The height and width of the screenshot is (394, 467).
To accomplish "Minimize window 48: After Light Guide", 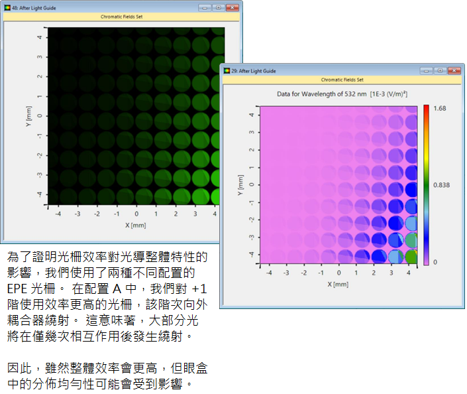I will 205,8.
